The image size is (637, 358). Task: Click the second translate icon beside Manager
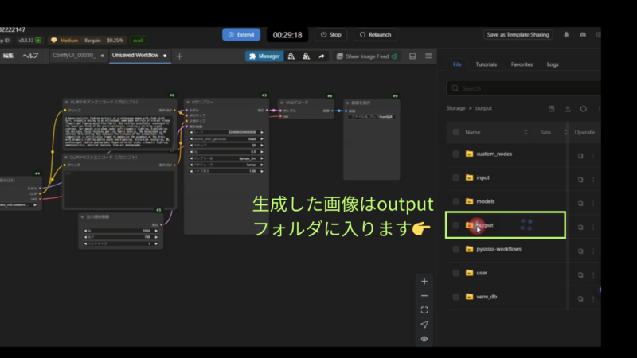307,56
